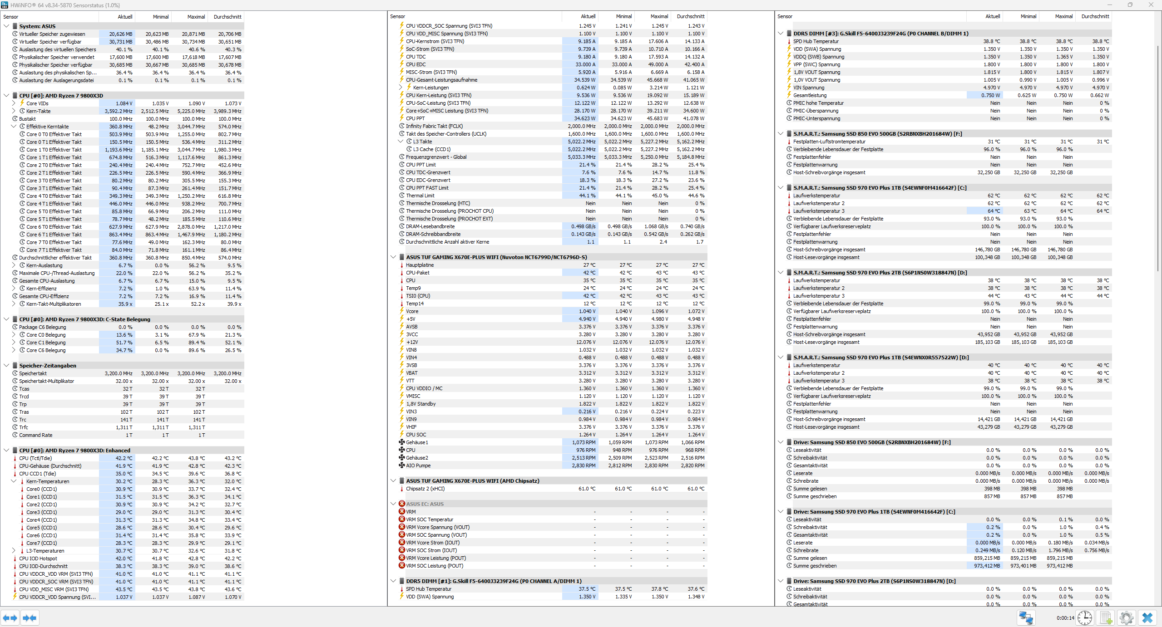This screenshot has width=1162, height=627.
Task: Collapse the System: ASUS section
Action: tap(6, 26)
